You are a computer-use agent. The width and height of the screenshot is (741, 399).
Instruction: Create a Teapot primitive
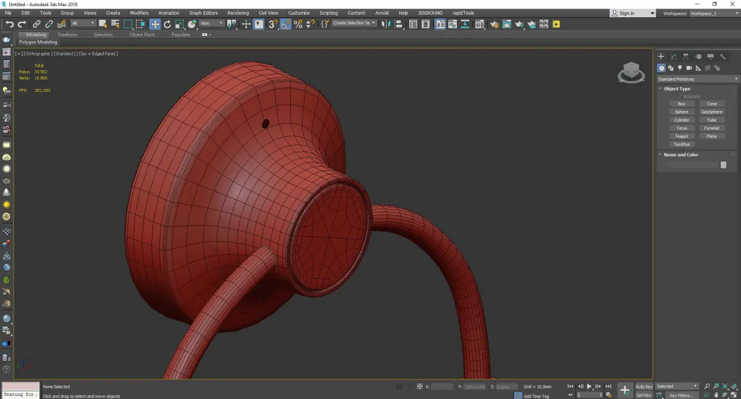pos(681,136)
